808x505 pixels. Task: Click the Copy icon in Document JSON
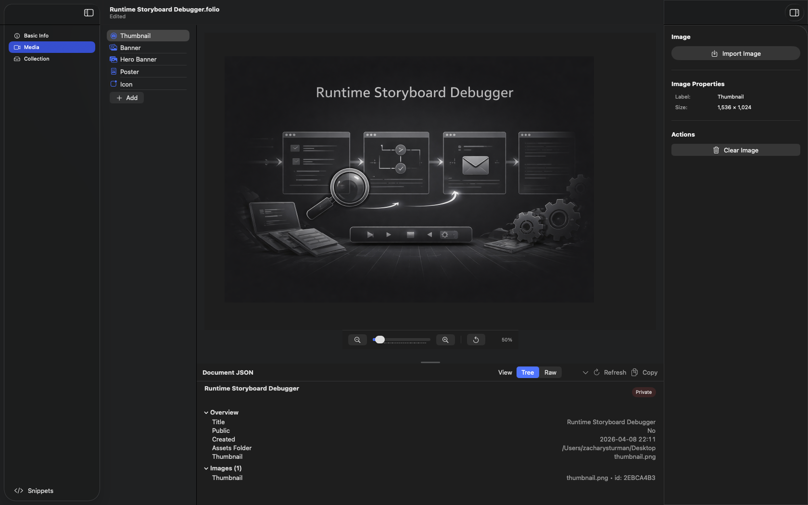pyautogui.click(x=634, y=372)
